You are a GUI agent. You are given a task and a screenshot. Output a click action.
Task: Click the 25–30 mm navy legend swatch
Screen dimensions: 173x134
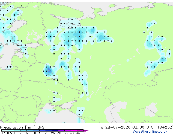click(55, 130)
